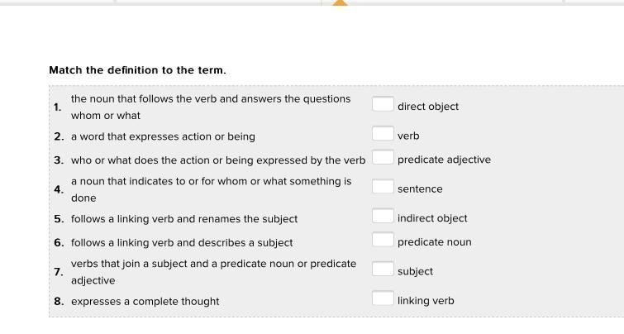The width and height of the screenshot is (624, 334).
Task: Click definition 6 describes a subject
Action: point(182,243)
